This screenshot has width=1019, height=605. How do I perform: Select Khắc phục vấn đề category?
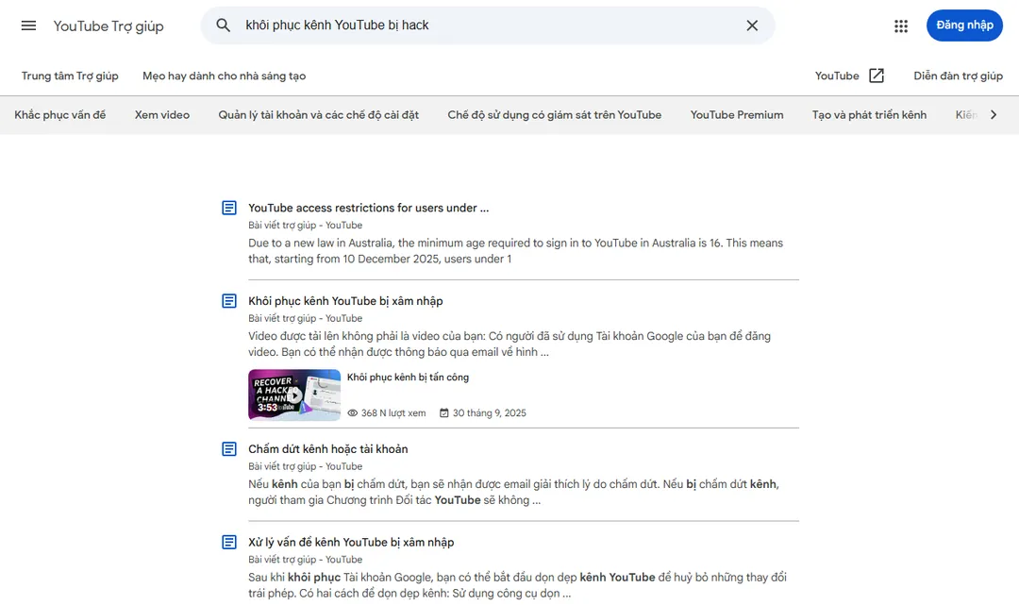coord(59,115)
